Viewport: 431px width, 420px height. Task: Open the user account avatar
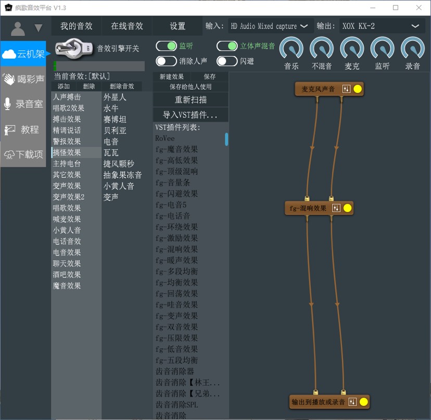(18, 28)
